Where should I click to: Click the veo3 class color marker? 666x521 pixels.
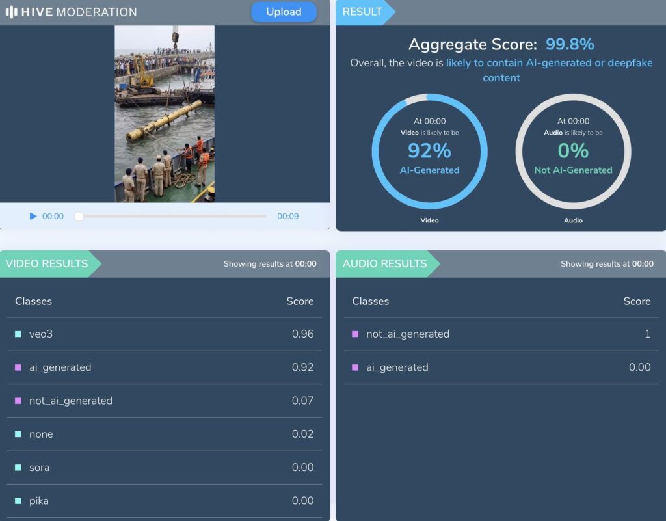tap(18, 334)
